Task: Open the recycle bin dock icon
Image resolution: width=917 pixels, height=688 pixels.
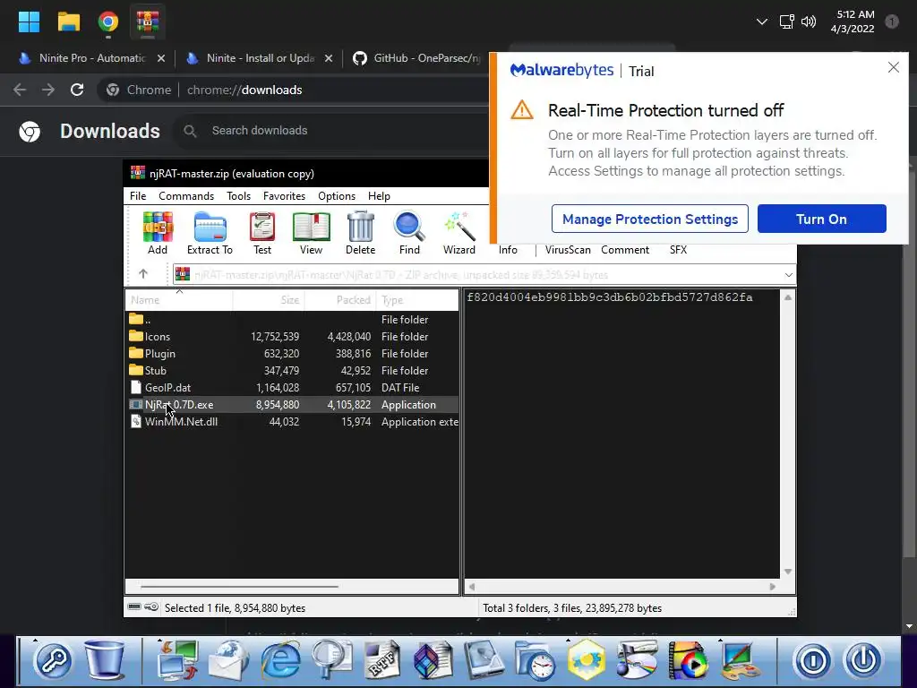Action: (x=105, y=660)
